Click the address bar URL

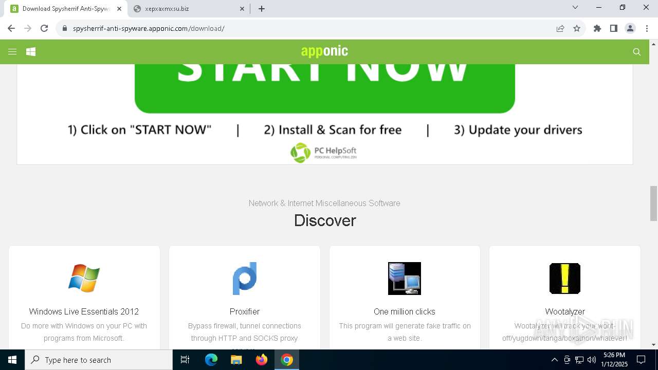(149, 28)
